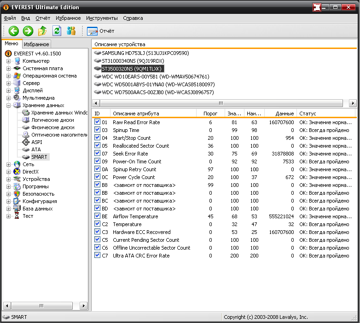Expand the DirectX tree node
This screenshot has width=360, height=323.
pyautogui.click(x=9, y=172)
